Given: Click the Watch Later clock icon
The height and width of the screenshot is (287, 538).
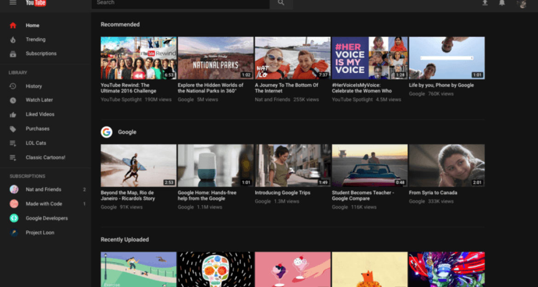Looking at the screenshot, I should [x=13, y=101].
